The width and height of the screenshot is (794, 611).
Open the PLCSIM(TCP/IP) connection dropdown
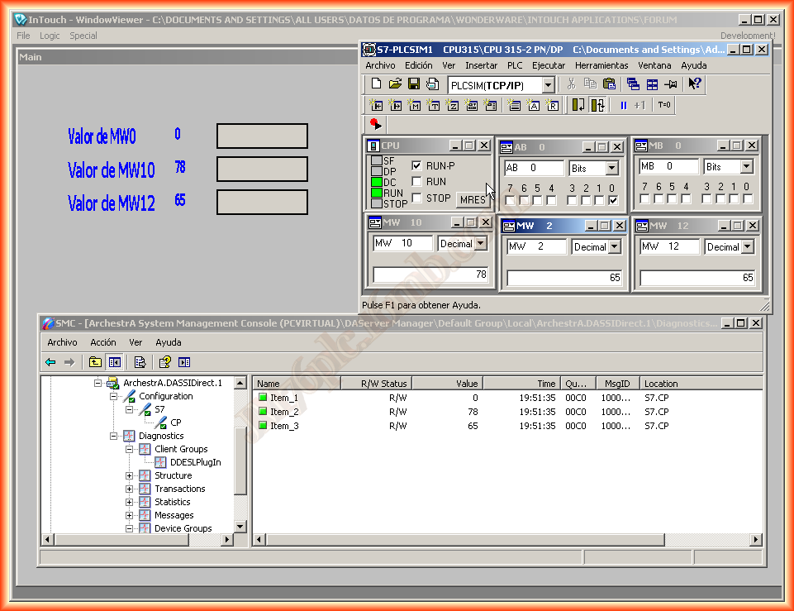tap(548, 85)
